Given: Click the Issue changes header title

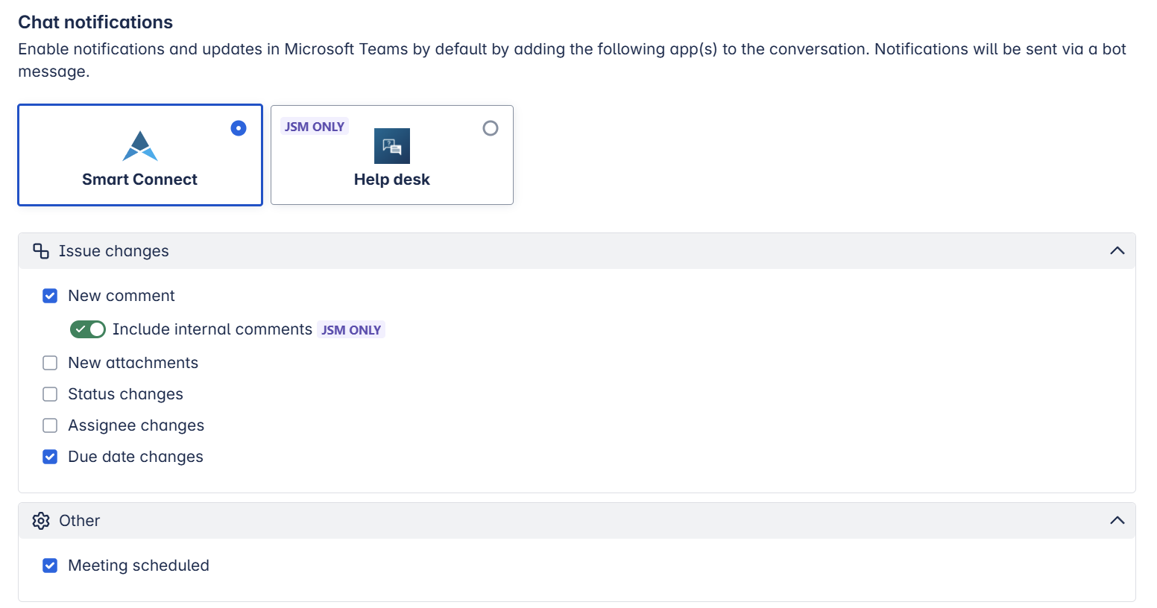Looking at the screenshot, I should pos(114,251).
